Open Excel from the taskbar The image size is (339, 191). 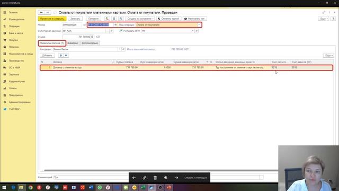(x=143, y=187)
